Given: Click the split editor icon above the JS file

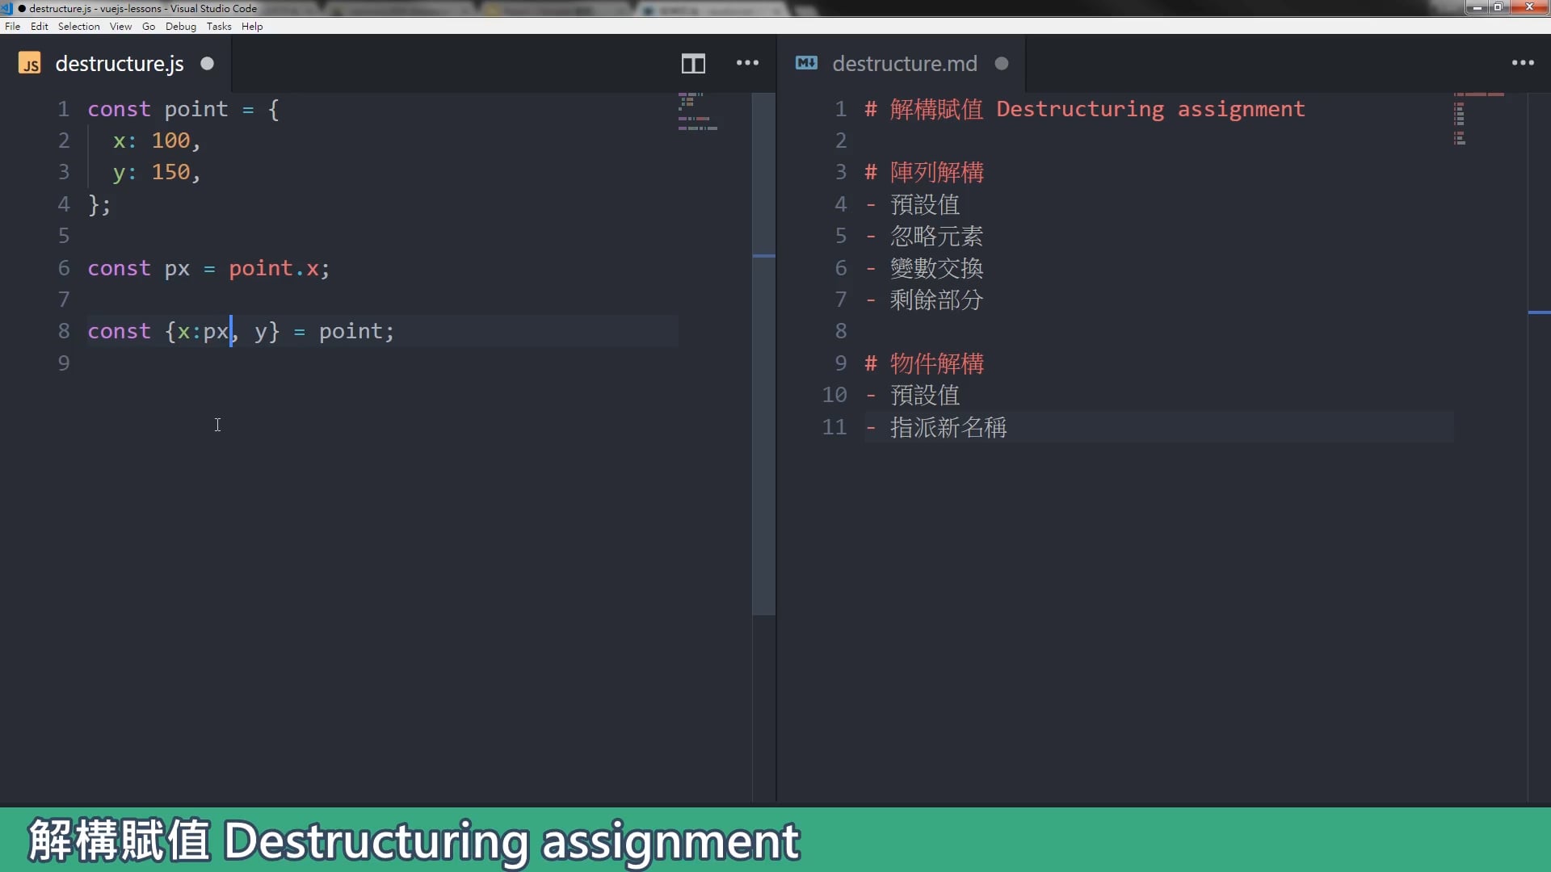Looking at the screenshot, I should [693, 64].
